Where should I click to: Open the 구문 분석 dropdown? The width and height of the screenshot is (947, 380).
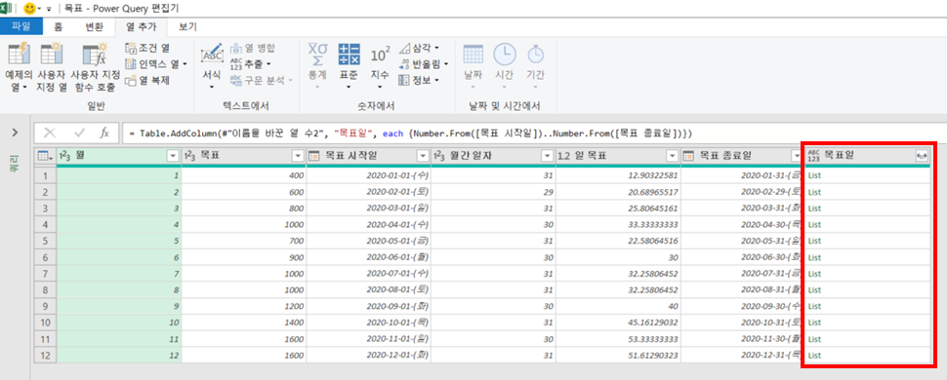coord(262,80)
